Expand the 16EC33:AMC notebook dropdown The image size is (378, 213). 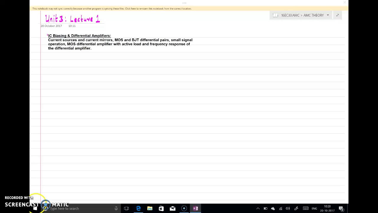point(328,15)
